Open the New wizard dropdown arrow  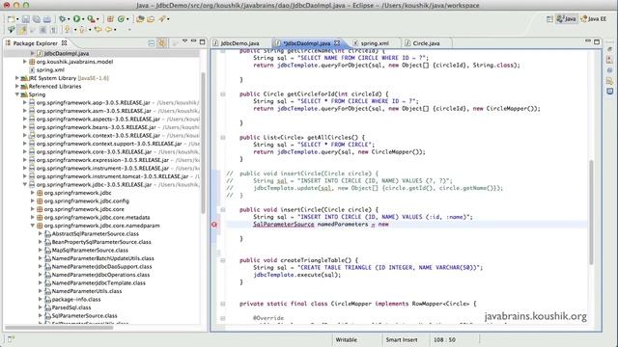tap(17, 19)
